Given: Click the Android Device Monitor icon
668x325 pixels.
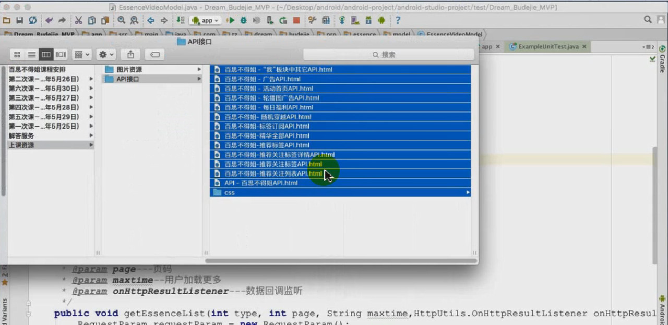Looking at the screenshot, I should (x=381, y=20).
